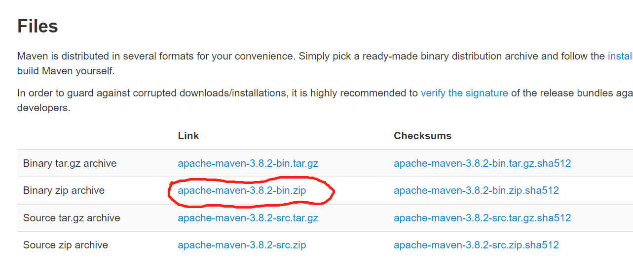This screenshot has height=272, width=633.
Task: Open apache-maven-3.8.2-src.tar.gz download link
Action: [248, 218]
